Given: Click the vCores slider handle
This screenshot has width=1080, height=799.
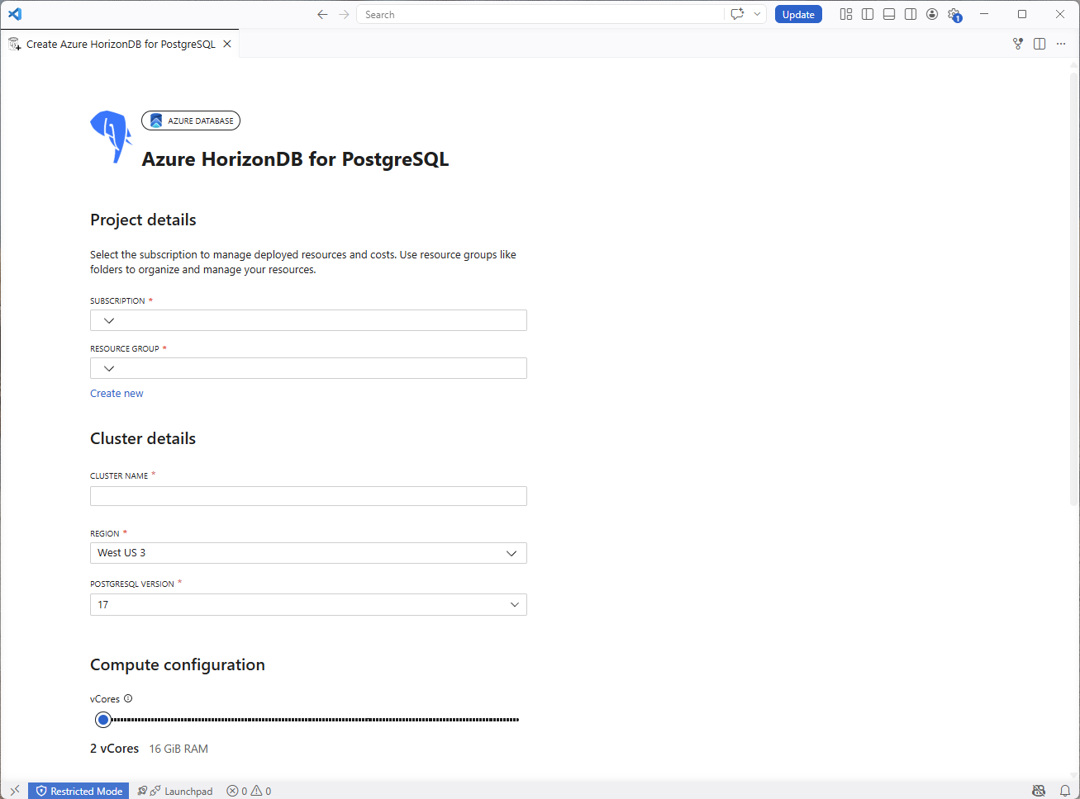Looking at the screenshot, I should click(x=103, y=720).
